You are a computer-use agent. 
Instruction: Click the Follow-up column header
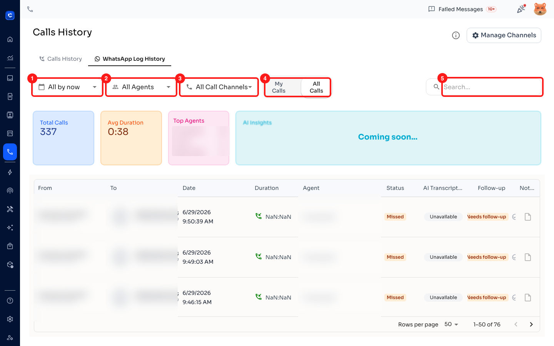coord(491,188)
